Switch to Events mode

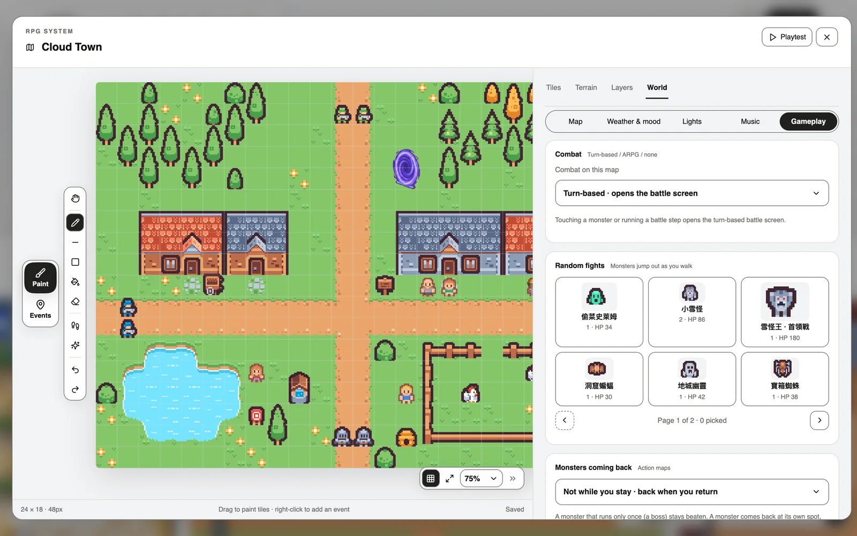40,309
